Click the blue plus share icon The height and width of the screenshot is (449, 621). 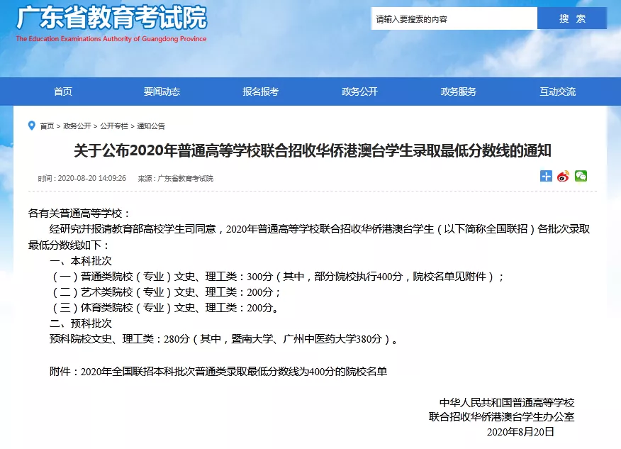click(x=546, y=176)
